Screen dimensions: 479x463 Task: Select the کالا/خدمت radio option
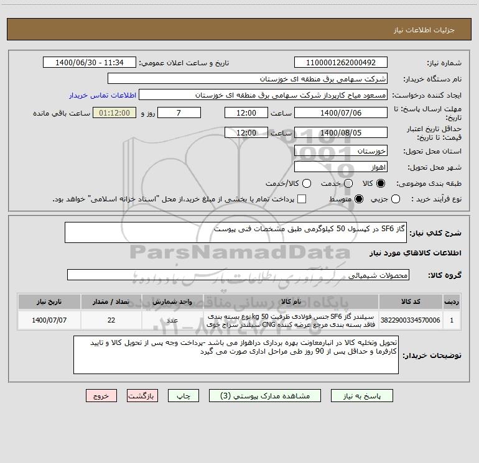click(x=307, y=183)
